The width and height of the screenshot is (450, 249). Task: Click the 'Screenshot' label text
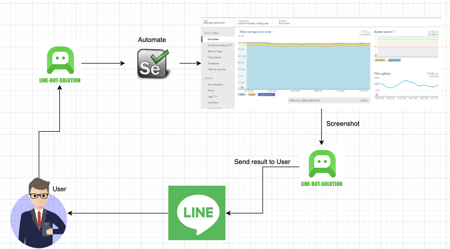343,124
